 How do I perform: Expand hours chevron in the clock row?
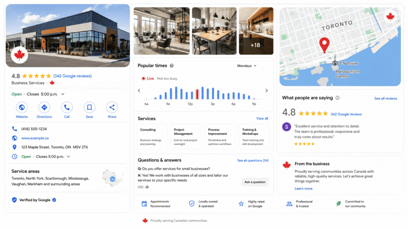pos(69,157)
